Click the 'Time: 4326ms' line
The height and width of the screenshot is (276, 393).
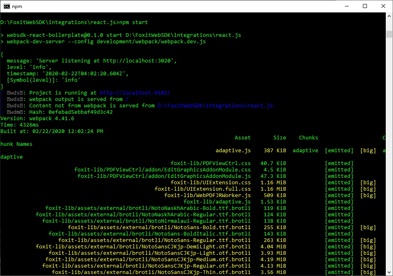point(20,125)
